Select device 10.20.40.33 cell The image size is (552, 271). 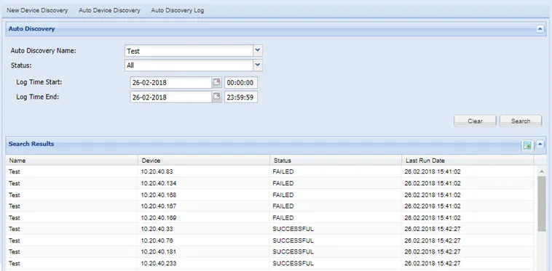(x=204, y=229)
